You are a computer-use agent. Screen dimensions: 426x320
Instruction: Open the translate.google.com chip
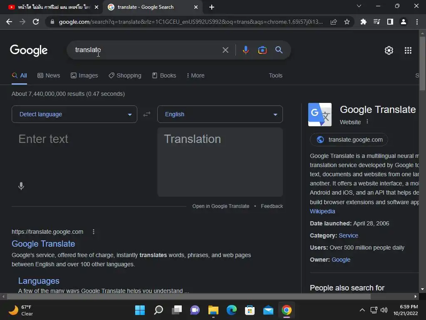click(x=349, y=140)
